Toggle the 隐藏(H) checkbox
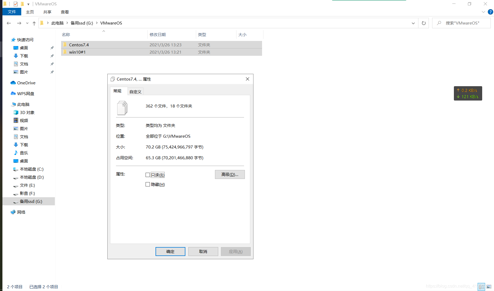494x291 pixels. pyautogui.click(x=148, y=184)
